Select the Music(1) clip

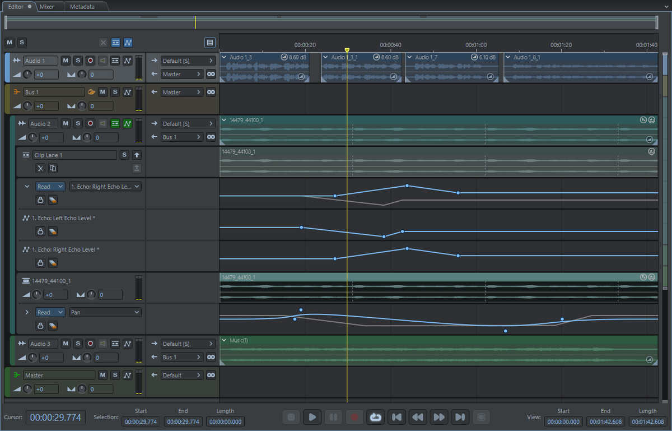[x=438, y=351]
